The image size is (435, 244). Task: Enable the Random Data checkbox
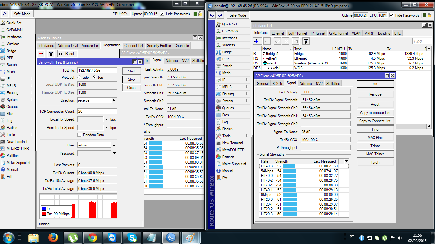point(80,135)
